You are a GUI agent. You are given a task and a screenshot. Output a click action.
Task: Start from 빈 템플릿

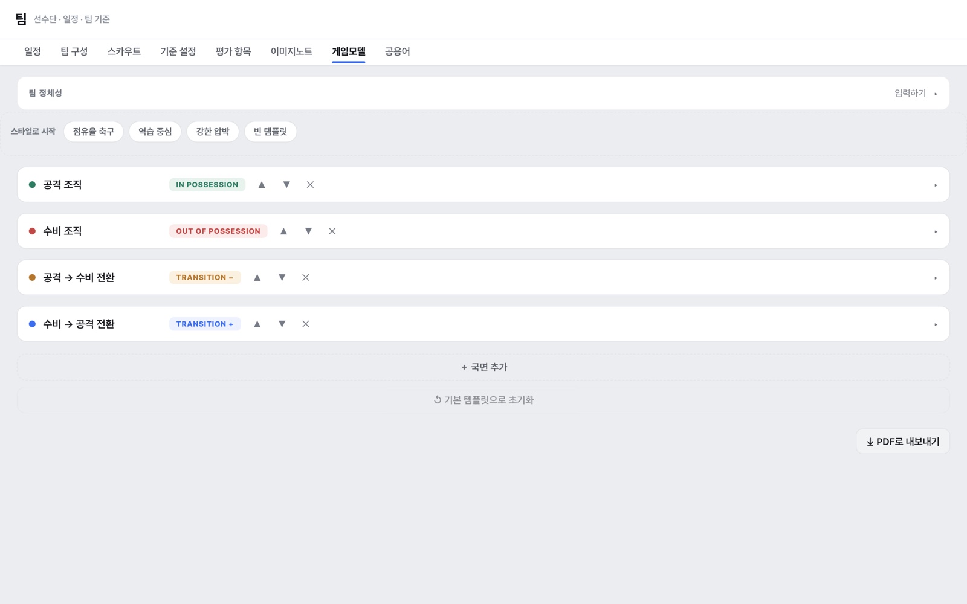coord(271,132)
